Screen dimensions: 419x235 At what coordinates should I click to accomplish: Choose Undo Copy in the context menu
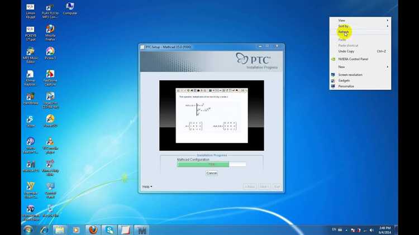pyautogui.click(x=360, y=51)
